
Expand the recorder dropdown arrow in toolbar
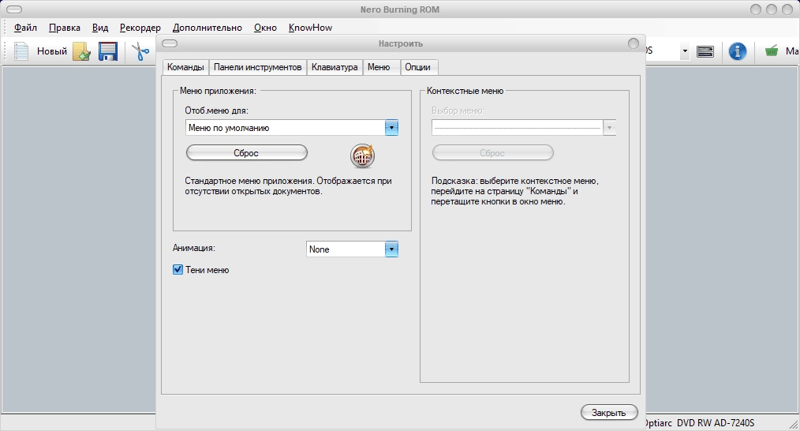pos(685,51)
